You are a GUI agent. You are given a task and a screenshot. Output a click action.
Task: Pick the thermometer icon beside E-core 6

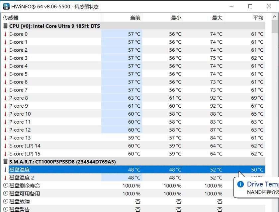[5, 82]
